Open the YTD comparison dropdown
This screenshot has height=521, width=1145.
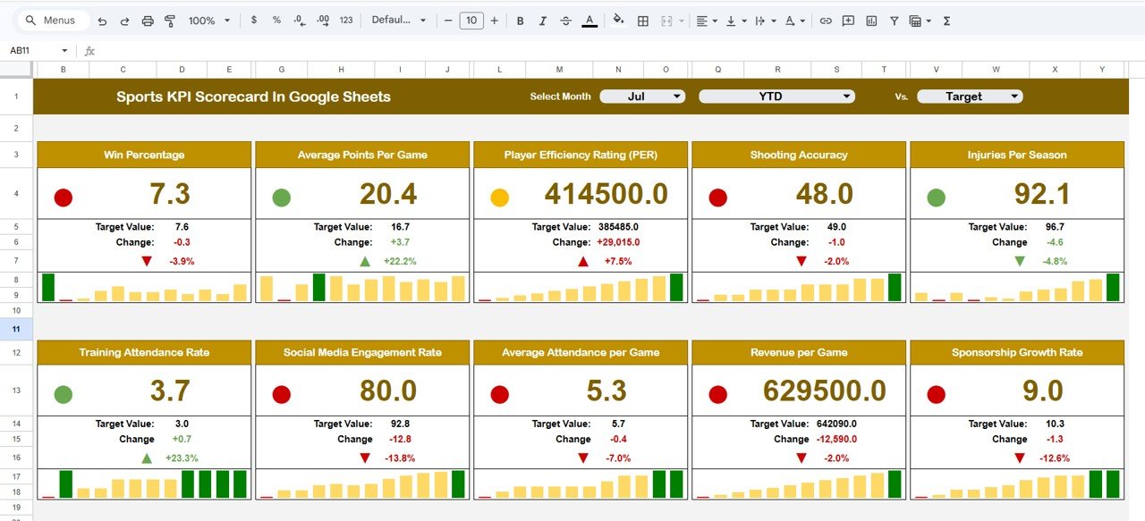click(776, 96)
